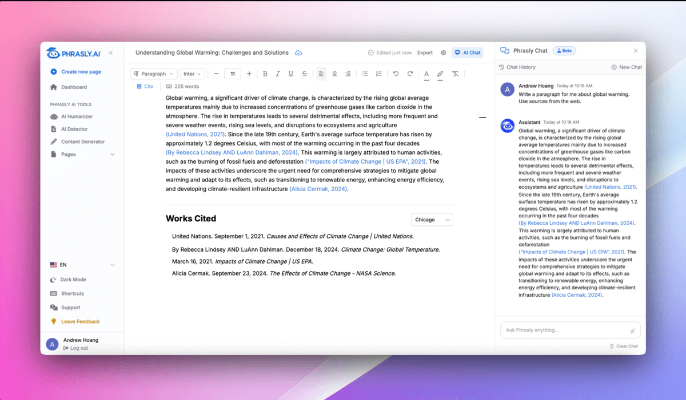Expand the Pages section

click(82, 154)
